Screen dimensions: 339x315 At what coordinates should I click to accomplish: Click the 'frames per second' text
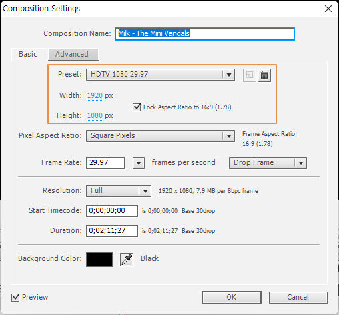pyautogui.click(x=184, y=162)
